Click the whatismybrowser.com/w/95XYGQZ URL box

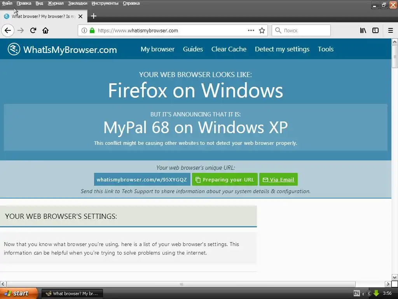coord(142,179)
